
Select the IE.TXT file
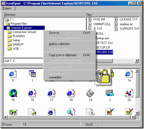pyautogui.click(x=95, y=29)
